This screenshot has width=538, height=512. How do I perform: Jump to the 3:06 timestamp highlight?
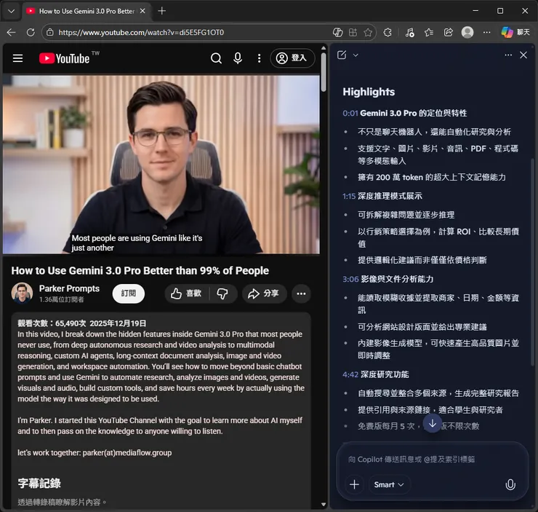coord(350,279)
